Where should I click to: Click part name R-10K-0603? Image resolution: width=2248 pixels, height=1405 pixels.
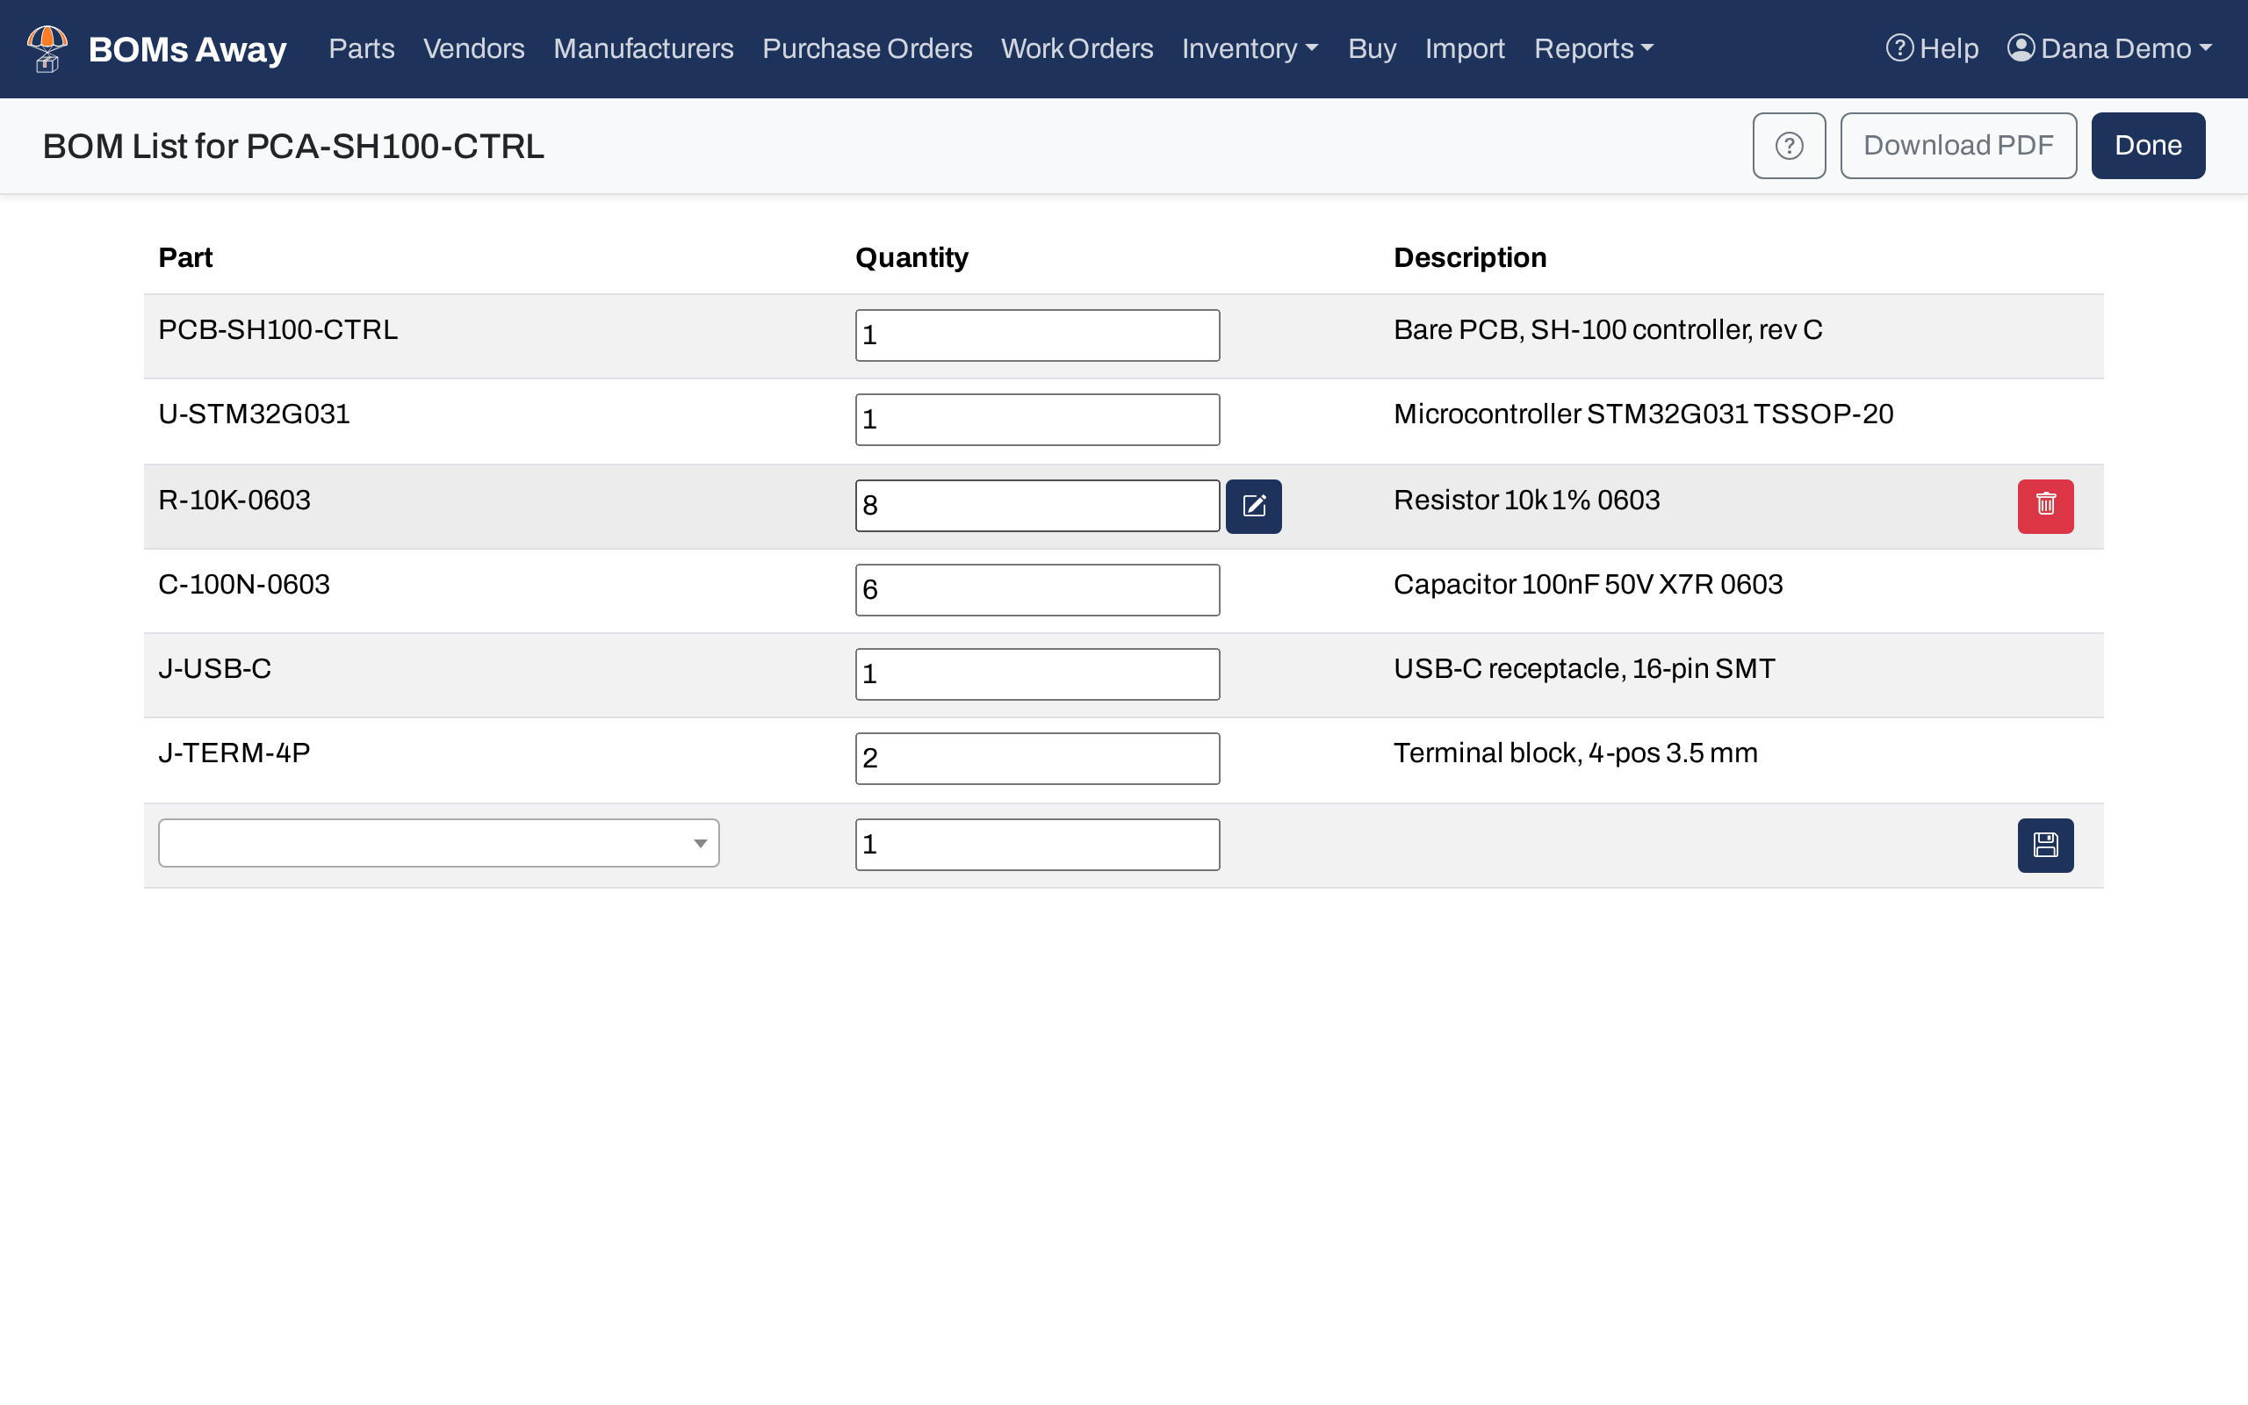(x=234, y=500)
